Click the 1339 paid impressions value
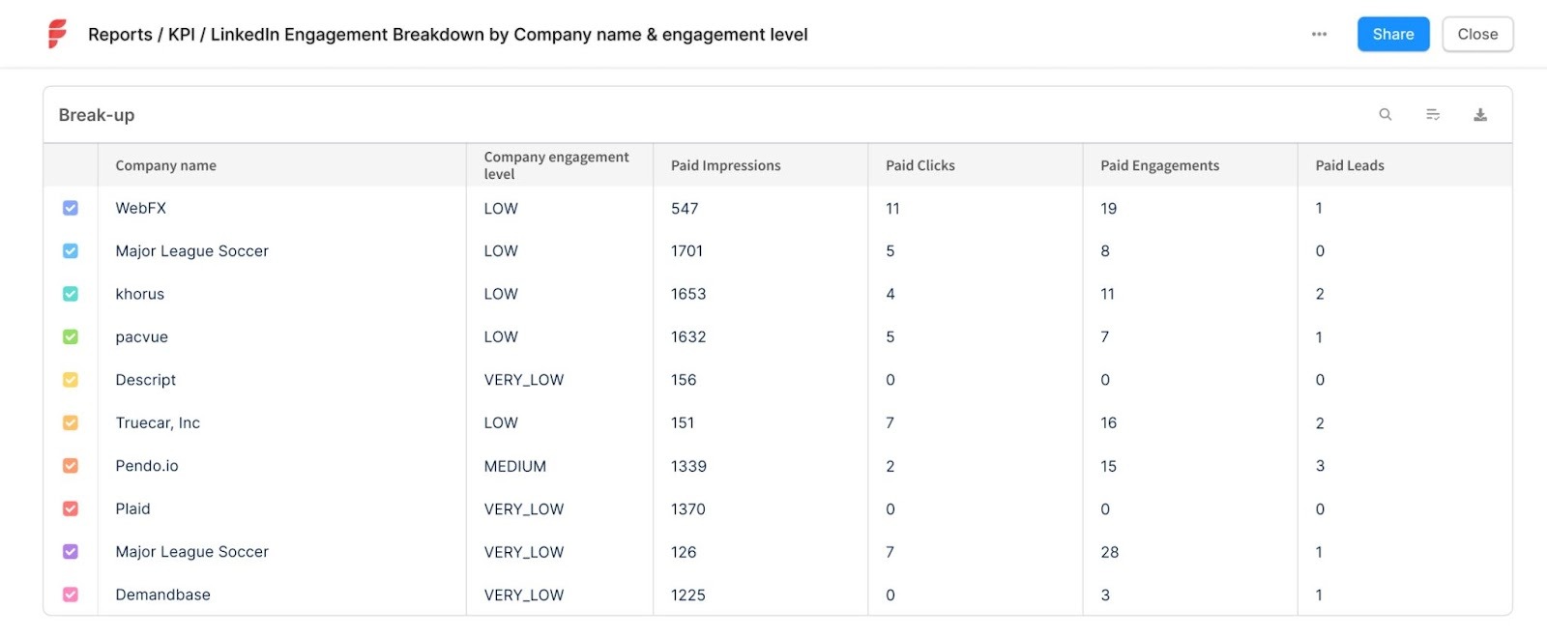1547x638 pixels. [x=688, y=466]
